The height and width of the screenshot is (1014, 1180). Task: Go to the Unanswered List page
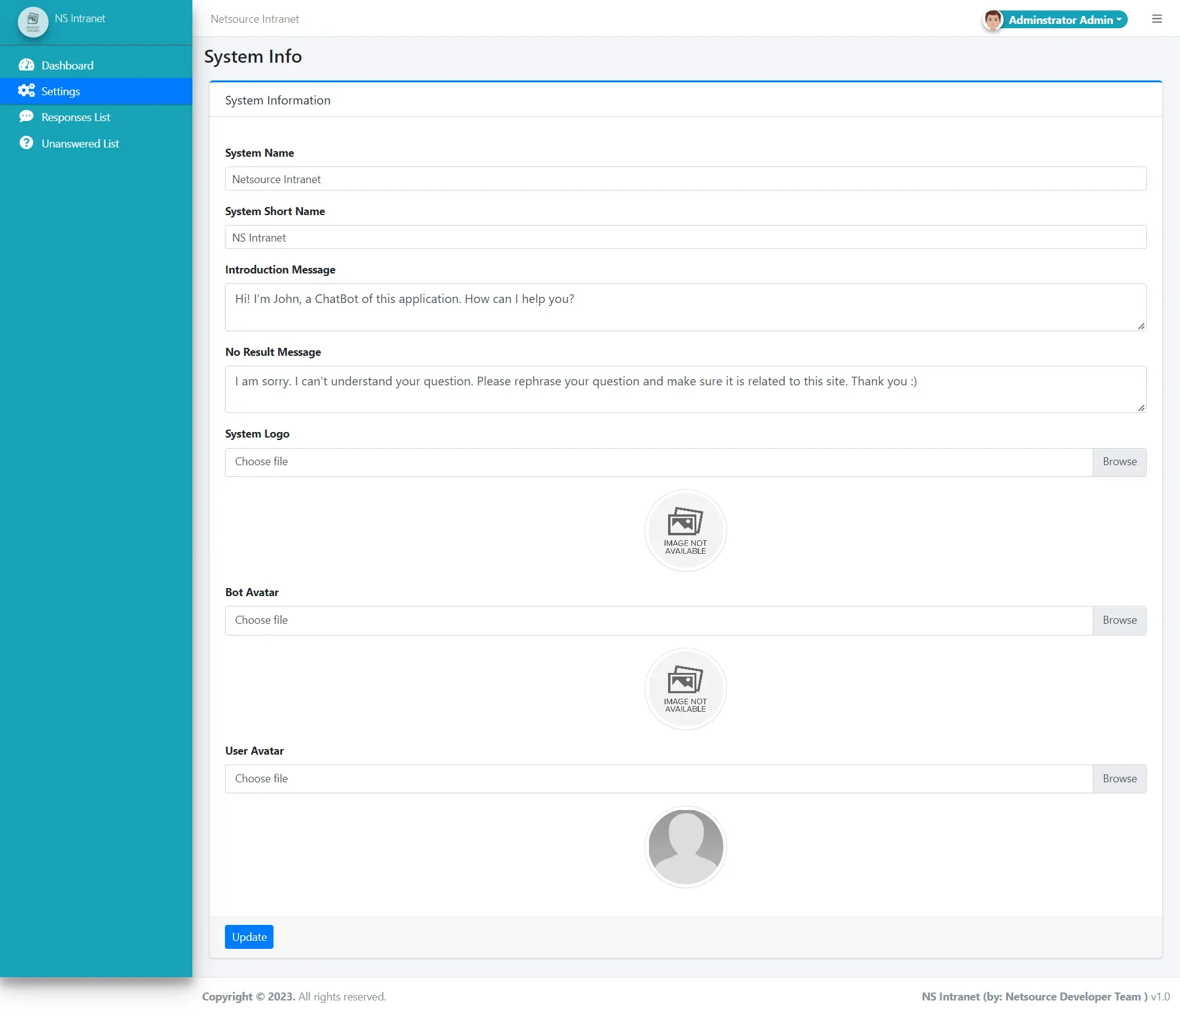pyautogui.click(x=80, y=144)
